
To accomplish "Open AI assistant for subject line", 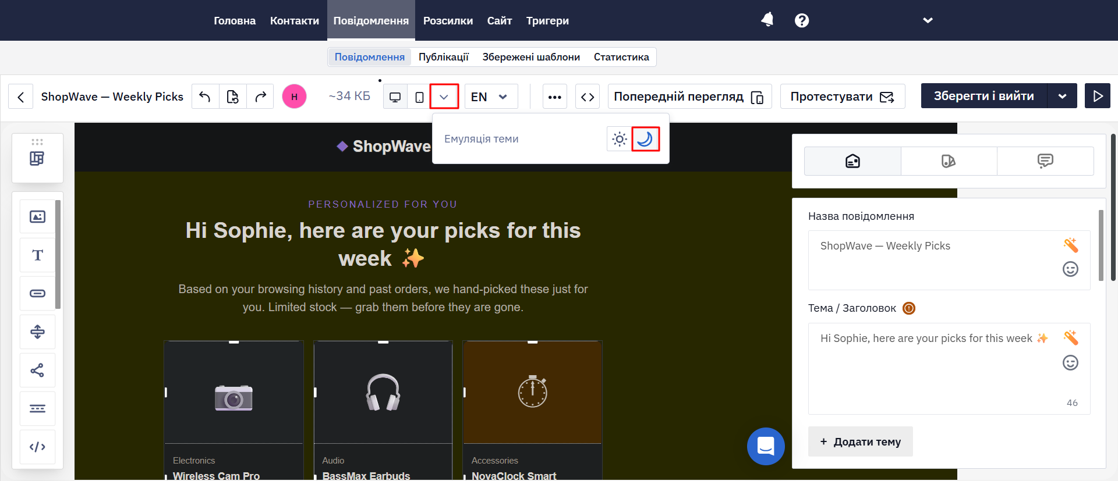I will 1070,338.
